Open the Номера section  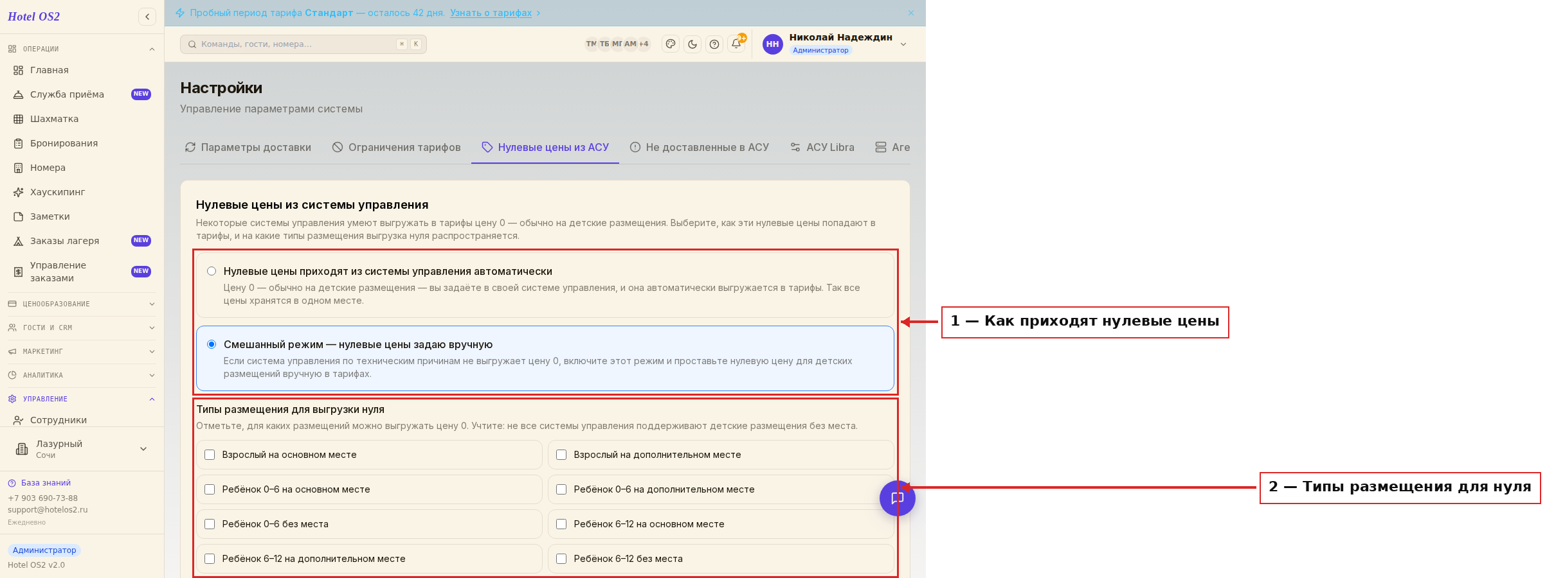[x=82, y=168]
